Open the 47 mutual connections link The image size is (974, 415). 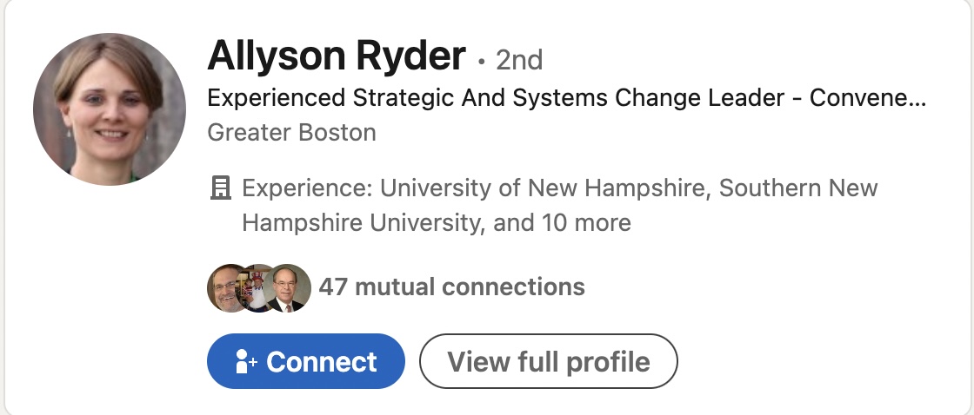tap(451, 287)
